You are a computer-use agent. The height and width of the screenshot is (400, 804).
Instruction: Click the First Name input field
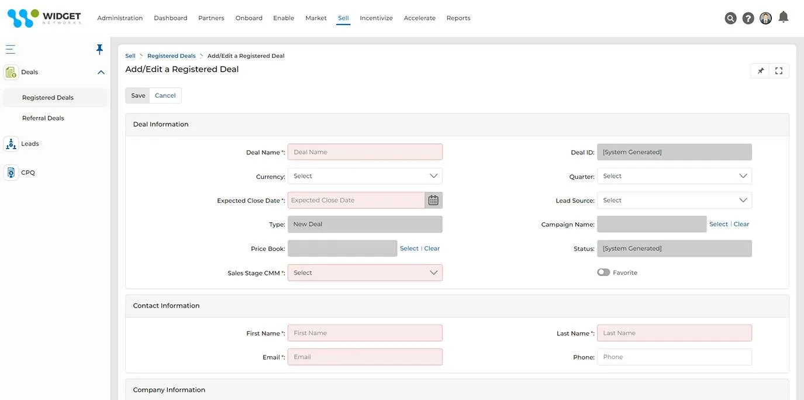point(365,333)
